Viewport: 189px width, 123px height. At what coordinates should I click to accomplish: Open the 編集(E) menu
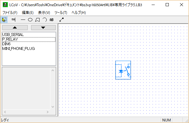(28, 13)
